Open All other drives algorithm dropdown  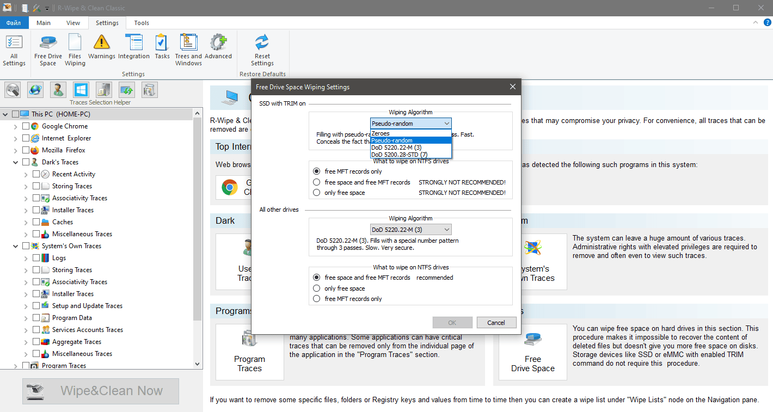click(x=411, y=230)
